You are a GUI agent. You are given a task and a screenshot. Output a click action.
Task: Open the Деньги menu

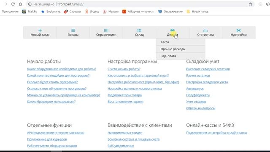click(x=173, y=33)
